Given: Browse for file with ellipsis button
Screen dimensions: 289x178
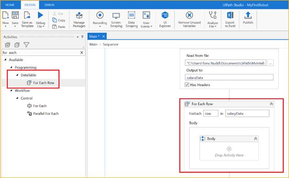Looking at the screenshot, I should [x=270, y=63].
